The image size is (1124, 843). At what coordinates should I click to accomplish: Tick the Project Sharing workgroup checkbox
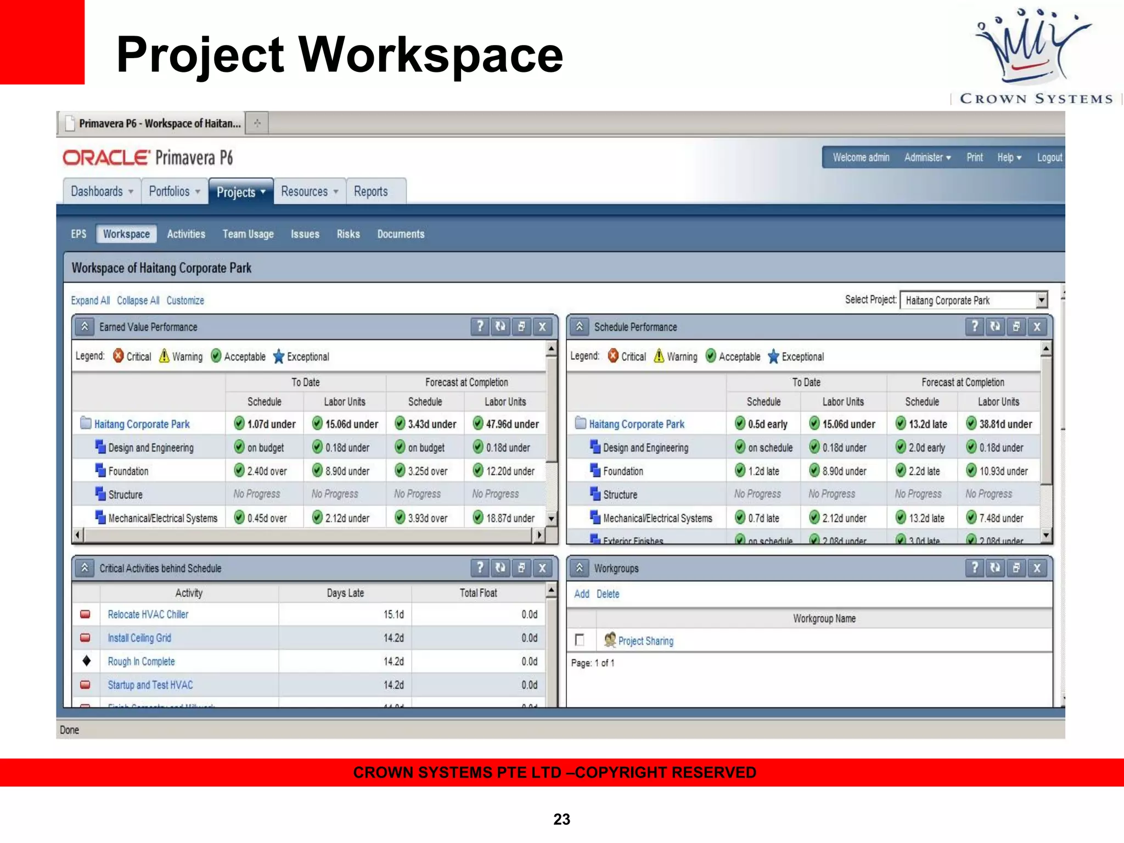click(580, 640)
